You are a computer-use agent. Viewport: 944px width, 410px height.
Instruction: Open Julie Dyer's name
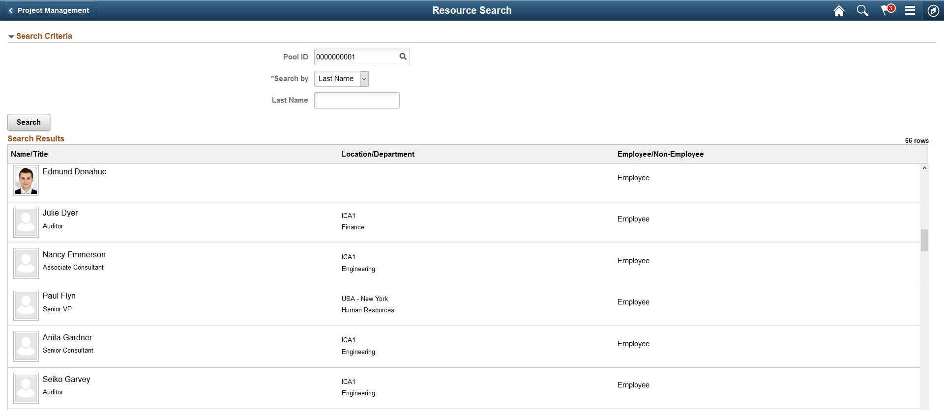(60, 213)
